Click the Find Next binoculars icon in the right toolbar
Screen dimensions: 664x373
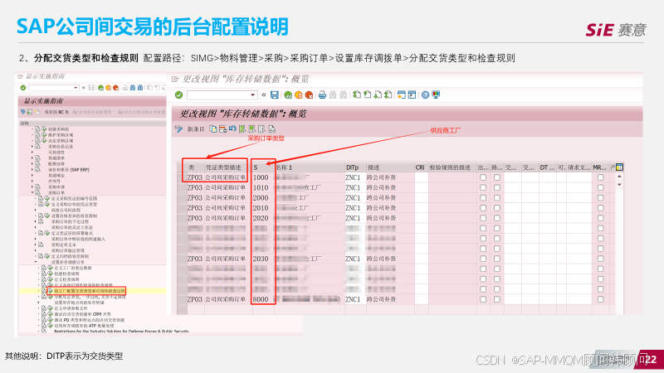(344, 94)
